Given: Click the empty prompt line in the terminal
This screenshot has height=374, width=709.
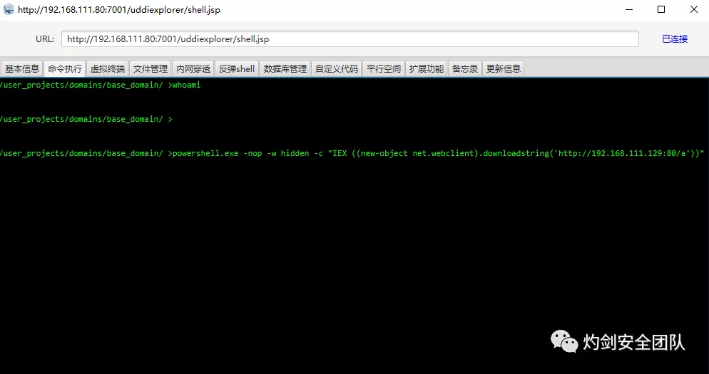Looking at the screenshot, I should 86,119.
